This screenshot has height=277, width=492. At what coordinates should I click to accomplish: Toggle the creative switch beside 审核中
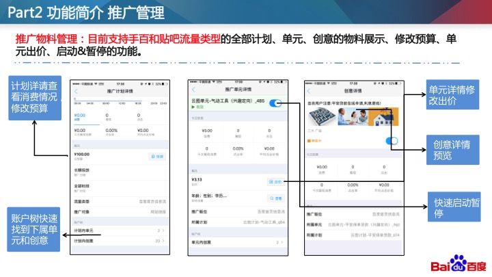392,141
